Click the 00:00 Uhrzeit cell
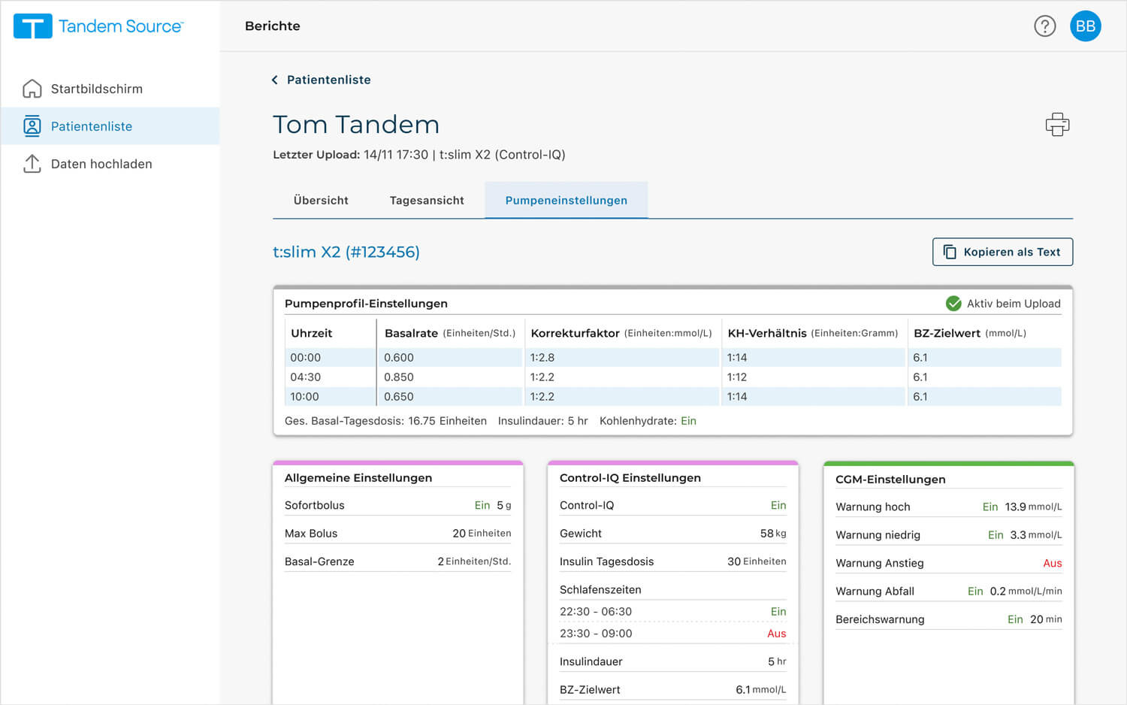The width and height of the screenshot is (1127, 705). [330, 357]
